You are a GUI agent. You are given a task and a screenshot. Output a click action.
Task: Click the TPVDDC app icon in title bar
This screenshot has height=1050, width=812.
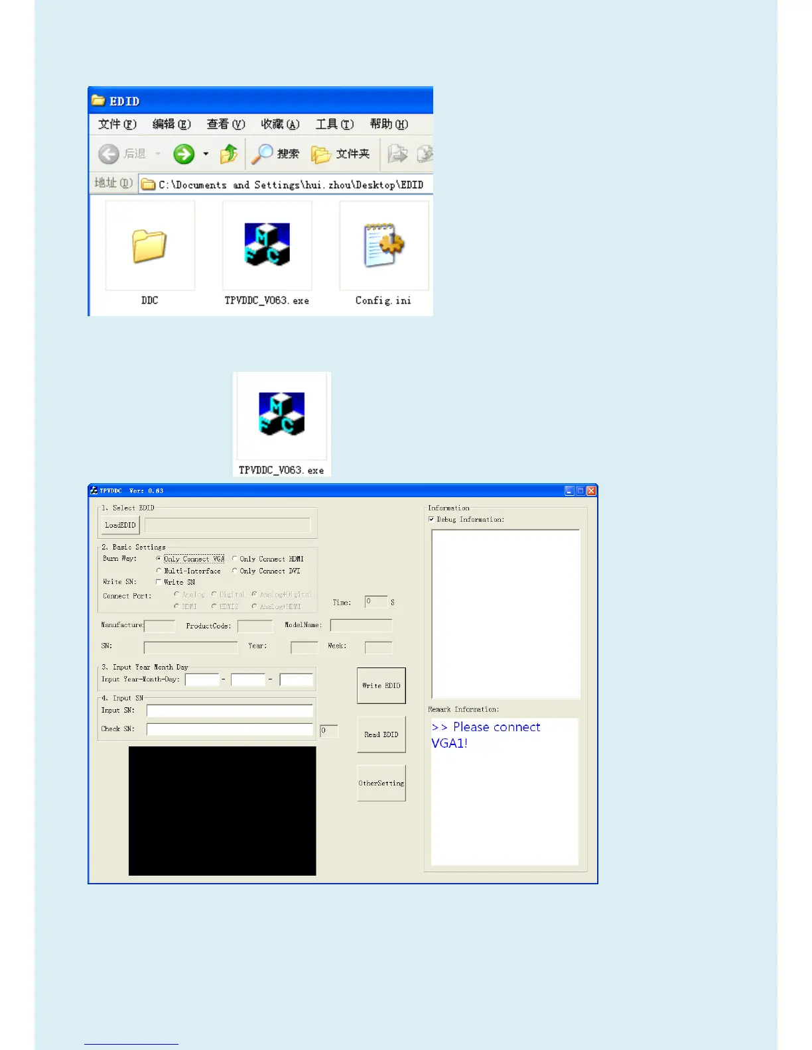(x=94, y=491)
